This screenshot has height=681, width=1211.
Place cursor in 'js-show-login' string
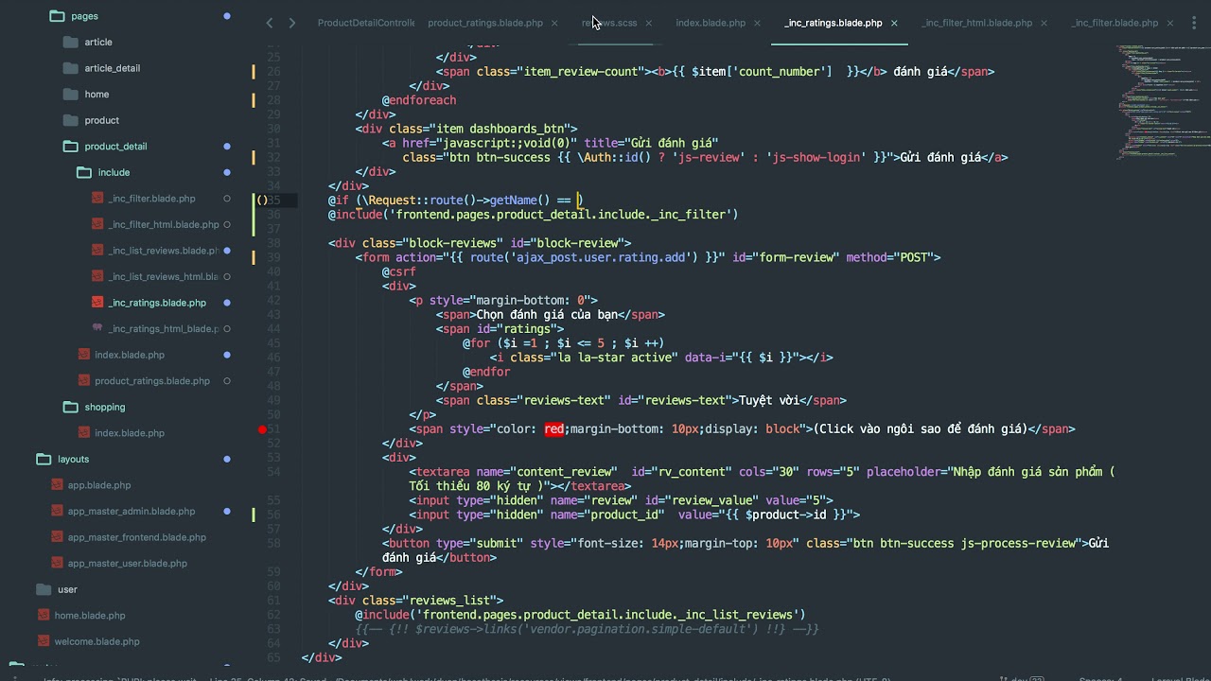tap(816, 158)
